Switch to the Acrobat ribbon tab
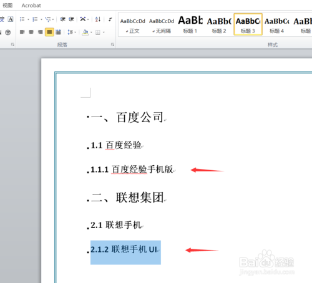The width and height of the screenshot is (312, 283). tap(31, 6)
